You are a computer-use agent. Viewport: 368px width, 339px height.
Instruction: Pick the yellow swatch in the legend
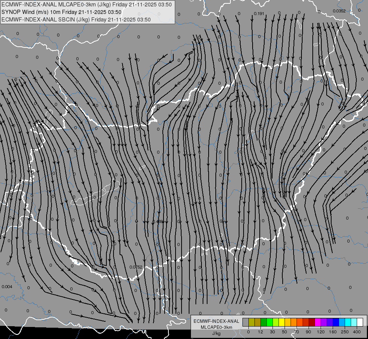tap(282, 322)
